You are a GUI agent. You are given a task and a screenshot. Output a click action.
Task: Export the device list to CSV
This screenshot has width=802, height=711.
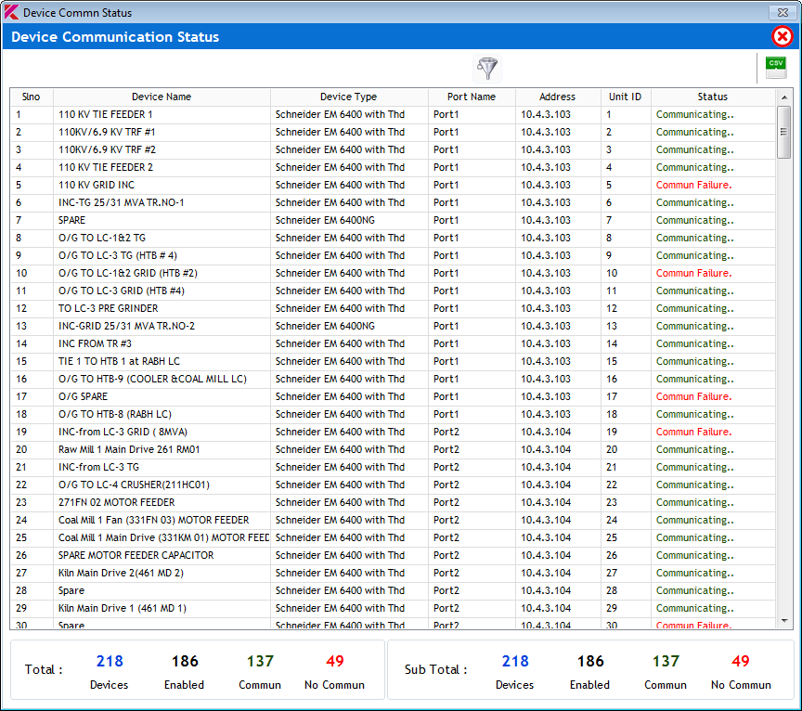[776, 68]
